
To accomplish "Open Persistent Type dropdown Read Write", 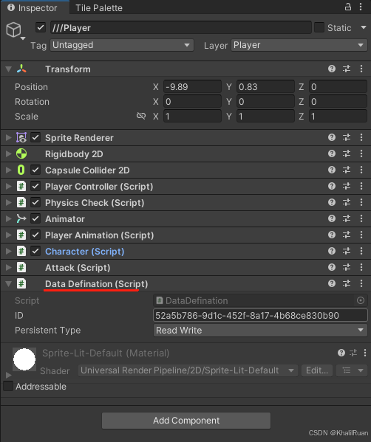I will pyautogui.click(x=260, y=331).
